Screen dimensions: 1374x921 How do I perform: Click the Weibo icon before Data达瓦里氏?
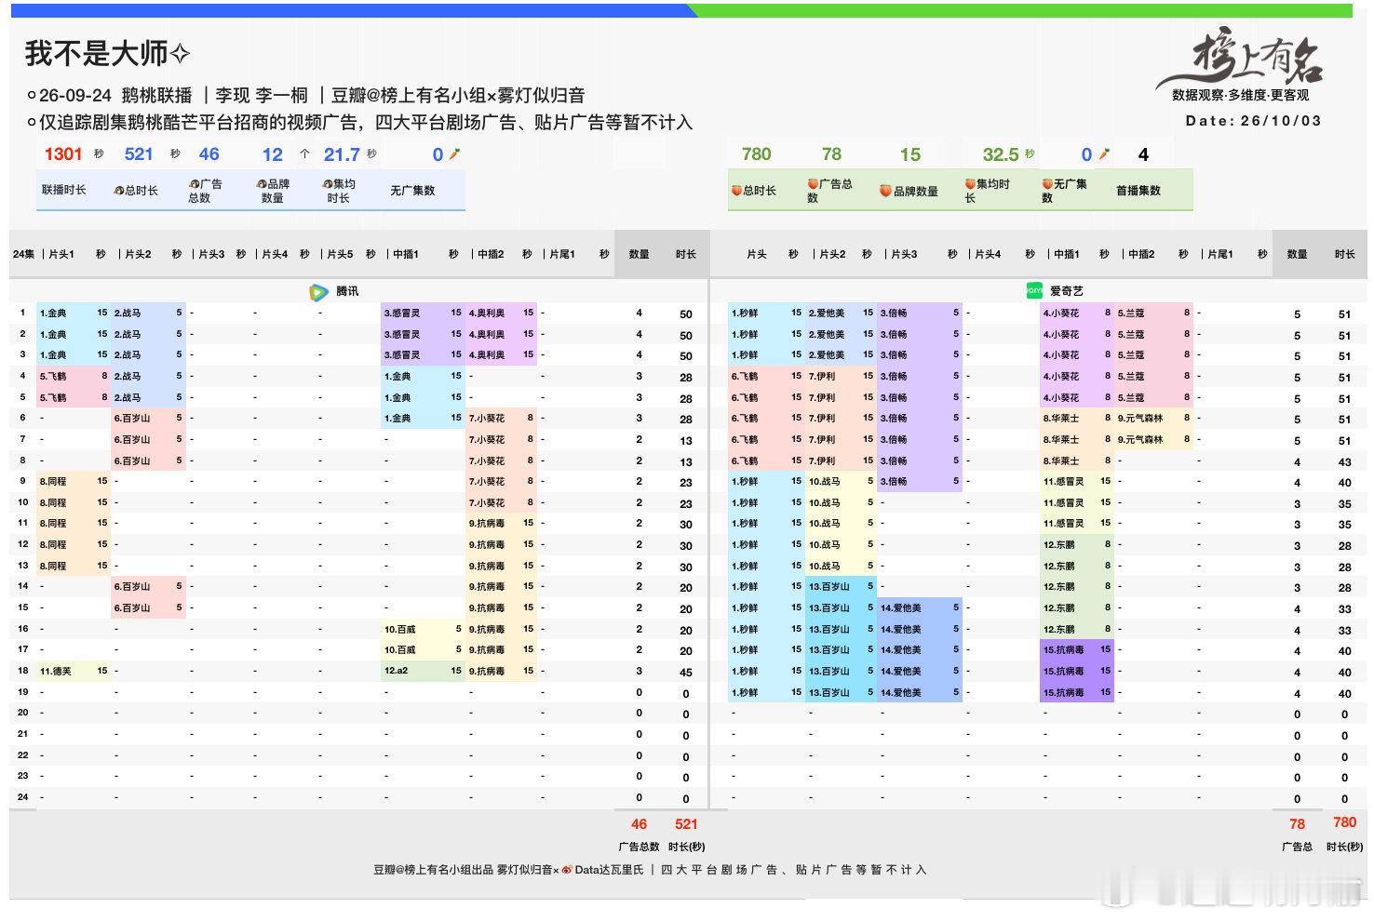pyautogui.click(x=567, y=870)
